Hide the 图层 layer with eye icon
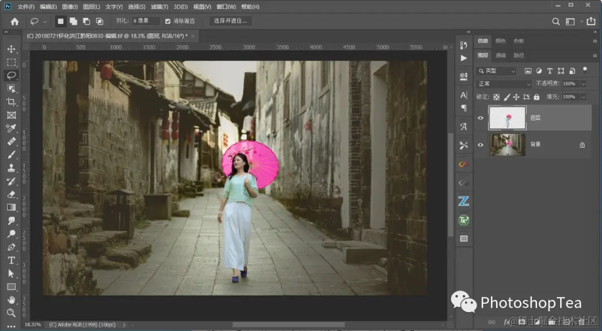 tap(480, 118)
